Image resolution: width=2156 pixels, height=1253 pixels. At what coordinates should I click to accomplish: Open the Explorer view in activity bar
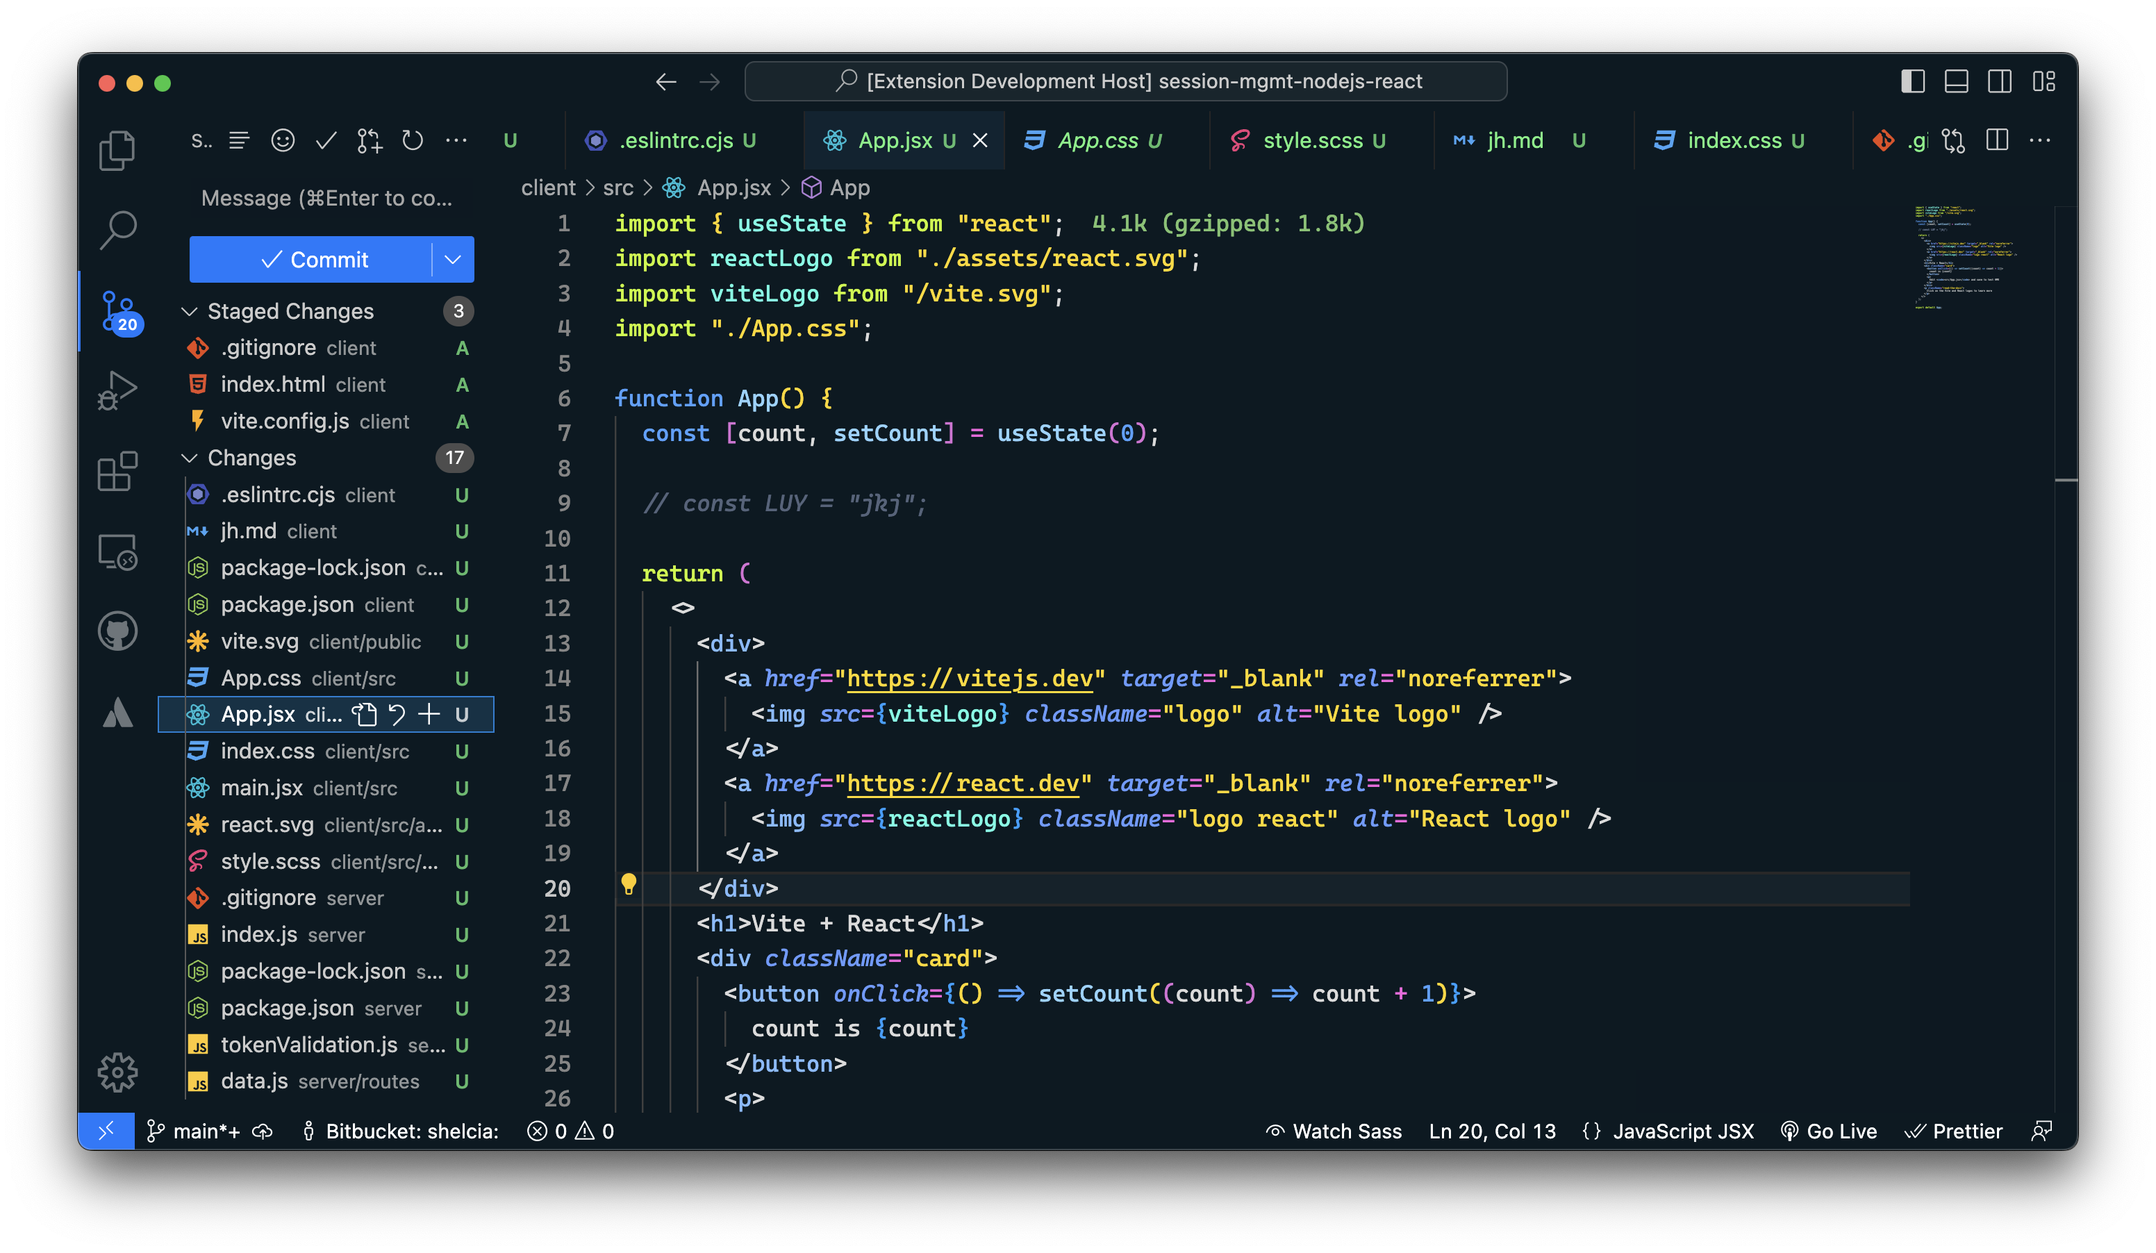click(117, 151)
